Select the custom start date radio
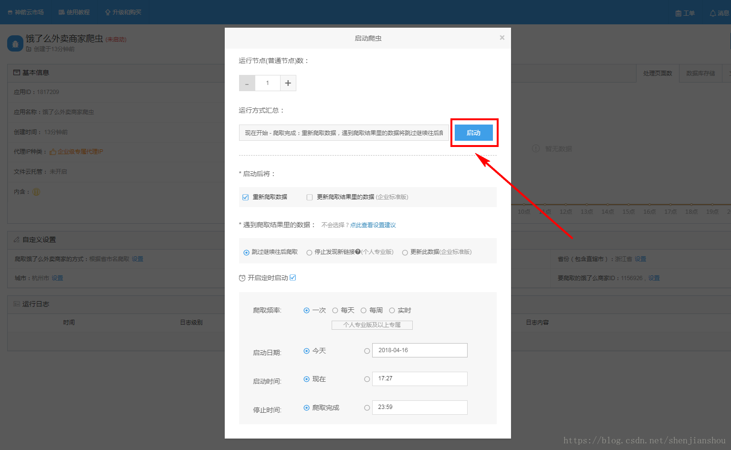This screenshot has width=731, height=450. coord(367,351)
